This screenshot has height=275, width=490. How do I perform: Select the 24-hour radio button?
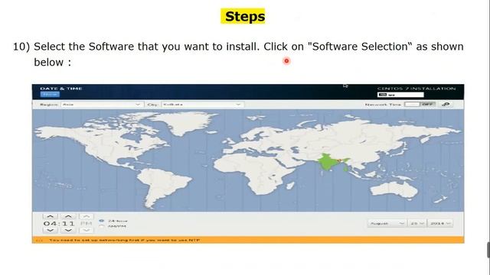[x=102, y=221]
